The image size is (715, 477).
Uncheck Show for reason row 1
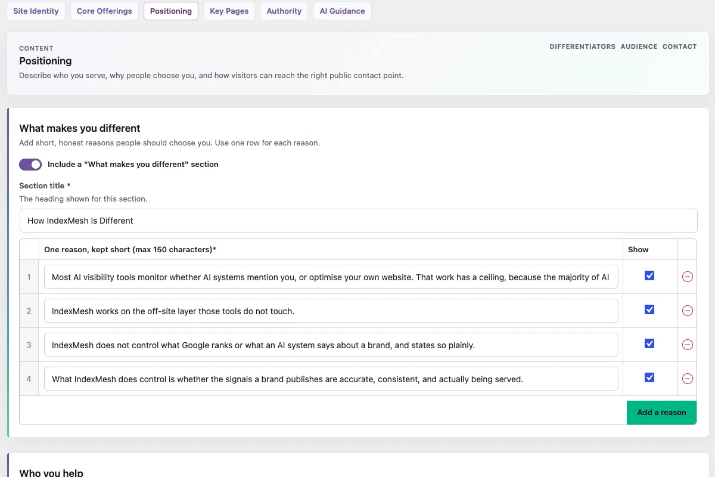[x=649, y=275]
